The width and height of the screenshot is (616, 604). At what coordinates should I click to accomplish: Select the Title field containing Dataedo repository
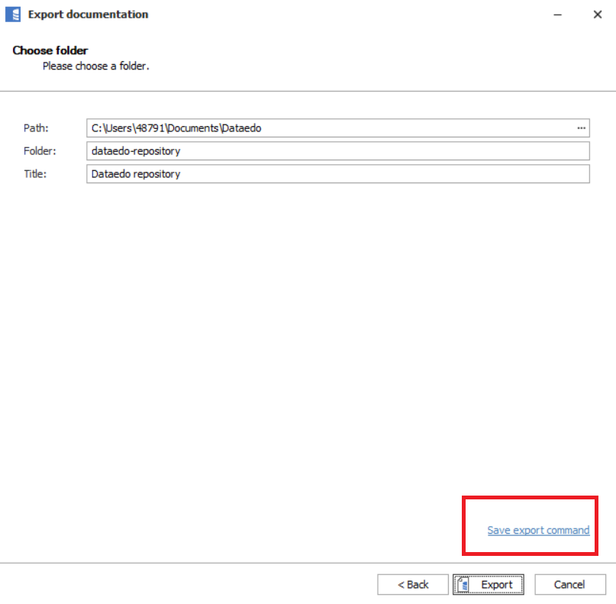[x=338, y=174]
